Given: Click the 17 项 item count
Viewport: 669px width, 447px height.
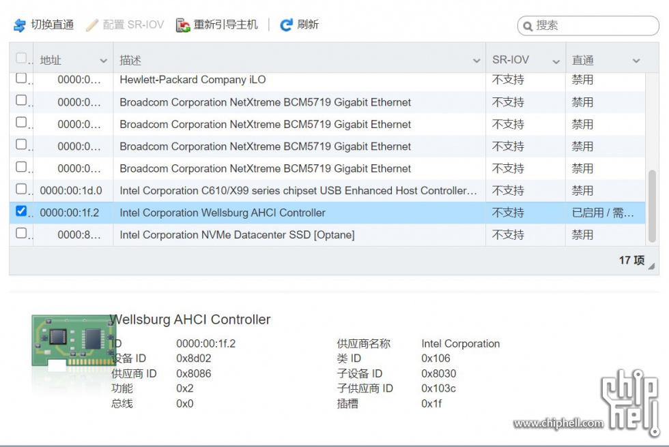Looking at the screenshot, I should (x=631, y=260).
